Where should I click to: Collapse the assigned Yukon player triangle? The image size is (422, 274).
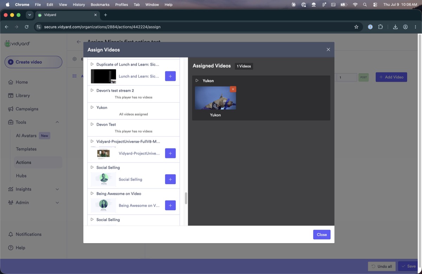click(197, 81)
